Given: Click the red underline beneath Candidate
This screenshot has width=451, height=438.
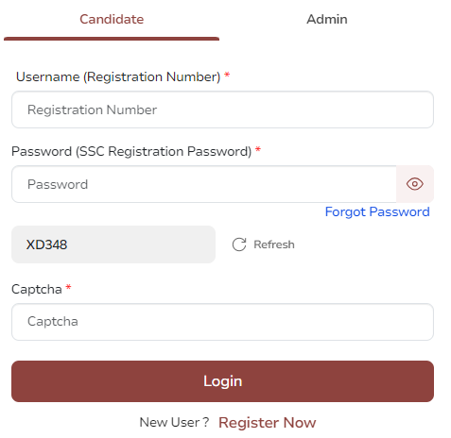Looking at the screenshot, I should (112, 39).
